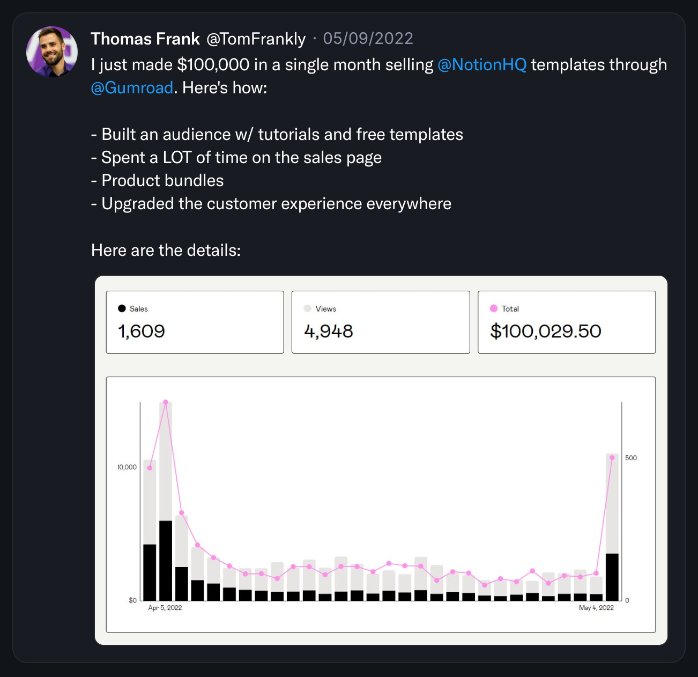Viewport: 698px width, 677px height.
Task: Click the @TomFrankly handle
Action: pyautogui.click(x=256, y=39)
